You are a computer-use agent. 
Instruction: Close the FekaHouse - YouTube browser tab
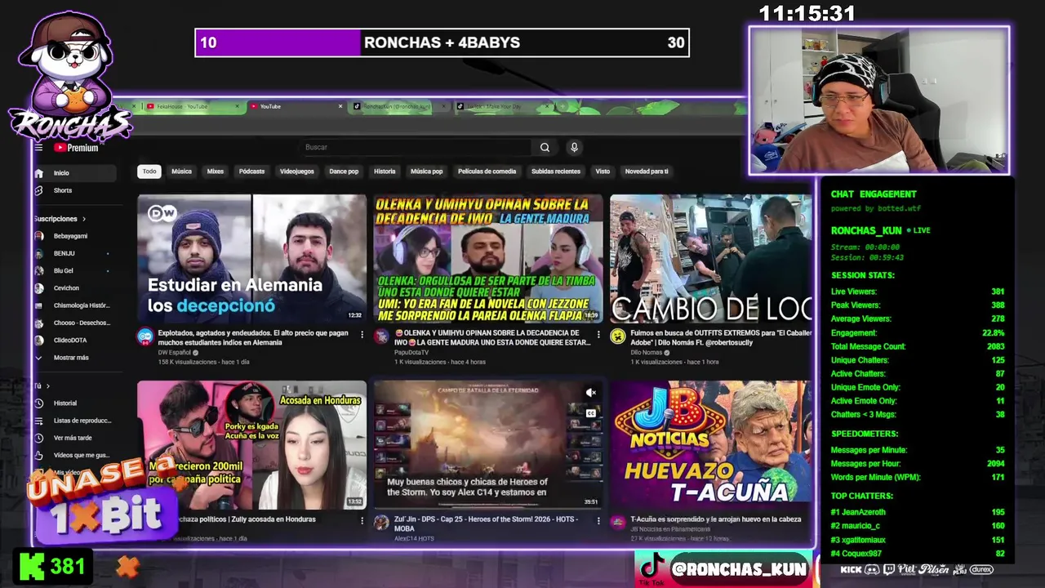(238, 106)
